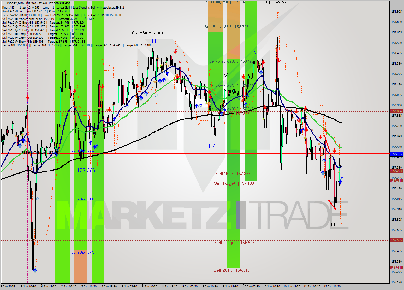
Task: Select '10 Jan 02:30' on time axis
Action: [x=251, y=287]
